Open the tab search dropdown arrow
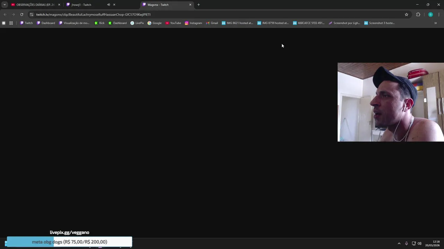This screenshot has height=249, width=444. tap(5, 4)
